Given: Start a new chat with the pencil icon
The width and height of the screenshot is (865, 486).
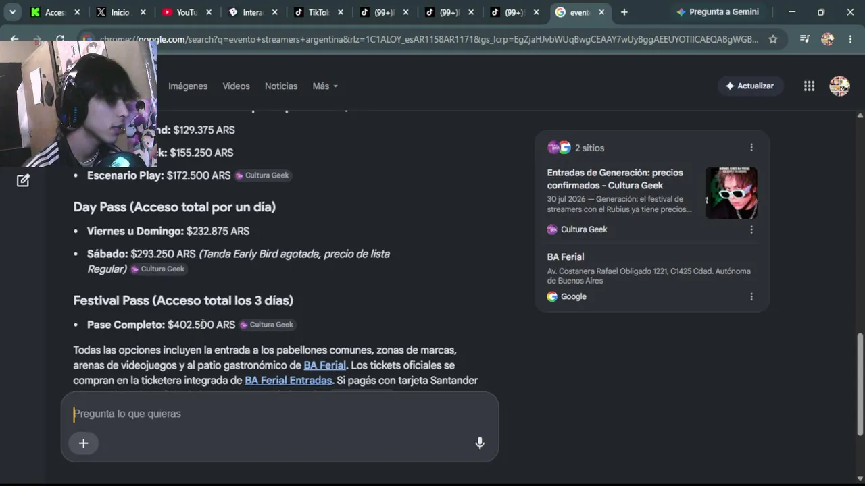Looking at the screenshot, I should coord(23,180).
